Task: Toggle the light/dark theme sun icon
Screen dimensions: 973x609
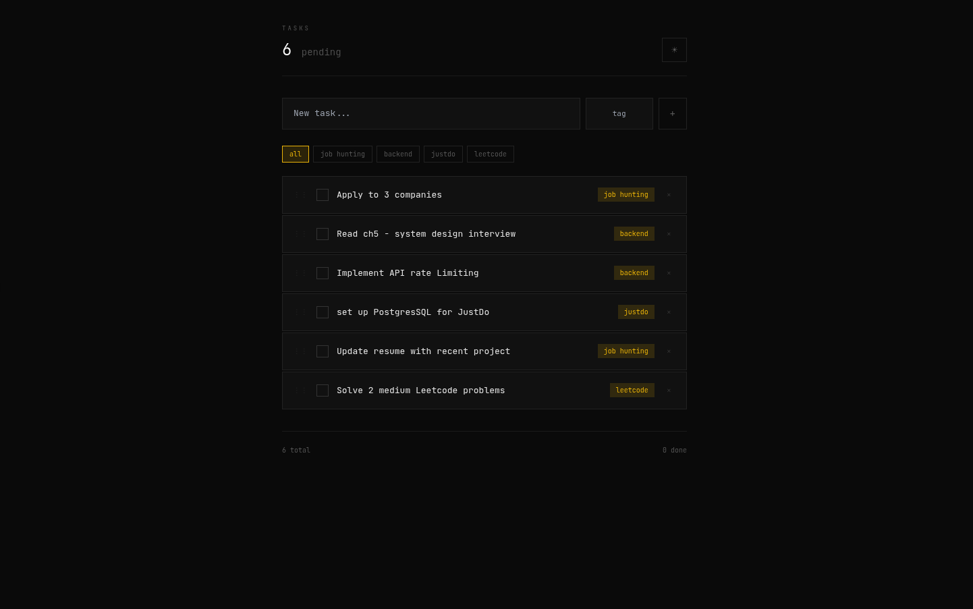Action: (x=674, y=50)
